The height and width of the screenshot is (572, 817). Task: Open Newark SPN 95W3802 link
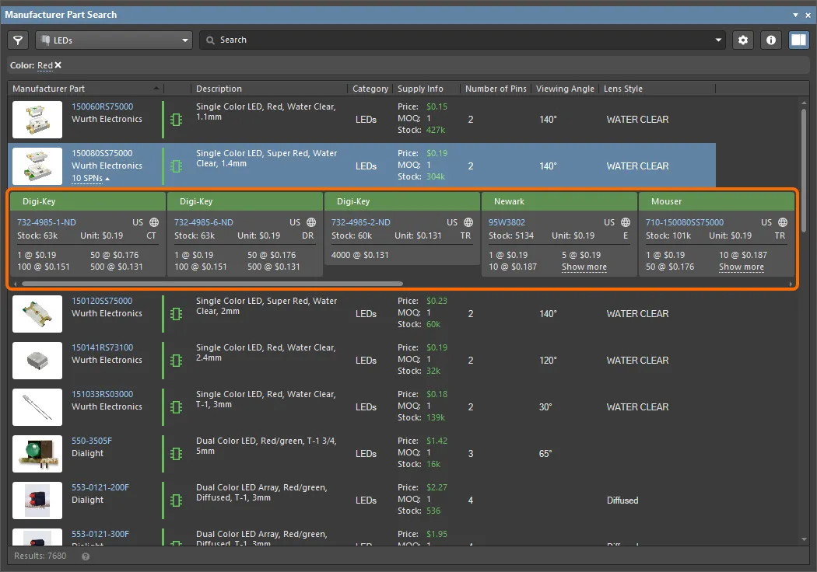coord(507,223)
